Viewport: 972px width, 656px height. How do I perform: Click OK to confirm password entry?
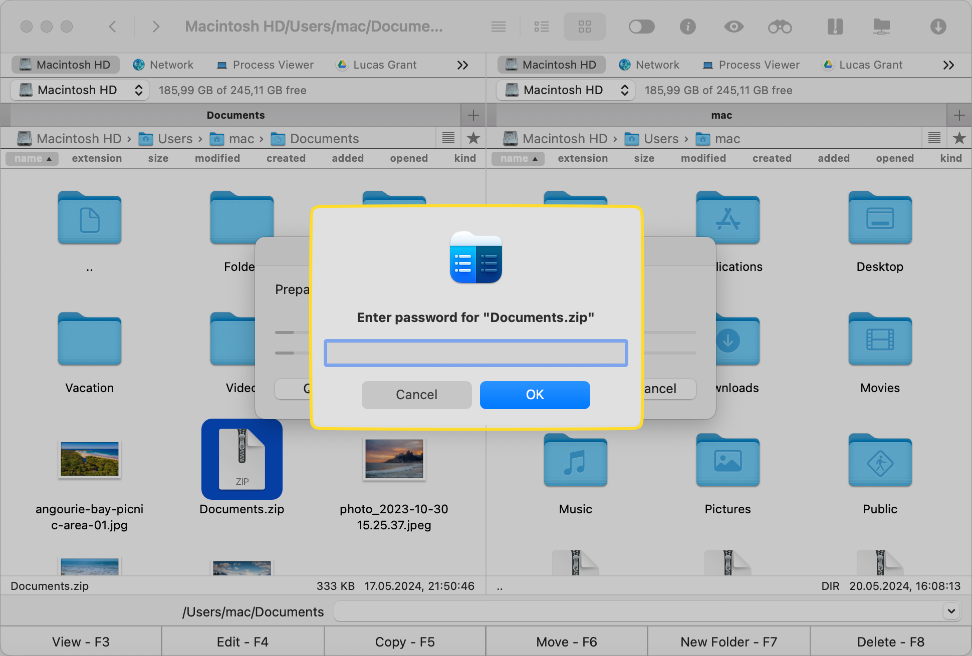pos(534,395)
